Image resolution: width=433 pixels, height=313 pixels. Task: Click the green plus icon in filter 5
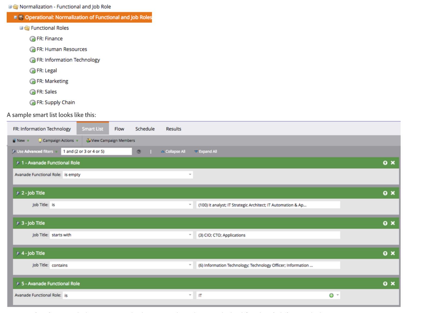(332, 295)
